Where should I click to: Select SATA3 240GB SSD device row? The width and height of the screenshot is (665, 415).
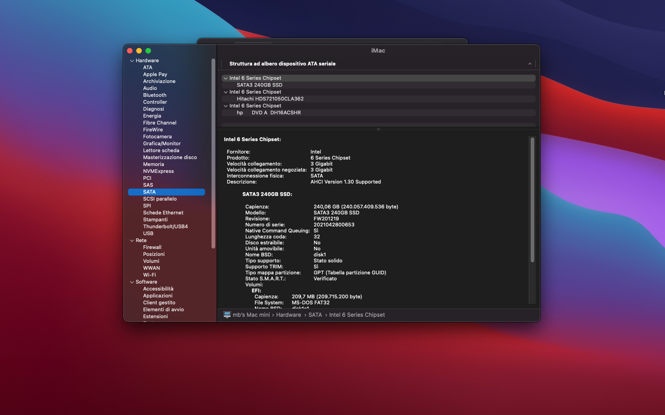[x=378, y=85]
